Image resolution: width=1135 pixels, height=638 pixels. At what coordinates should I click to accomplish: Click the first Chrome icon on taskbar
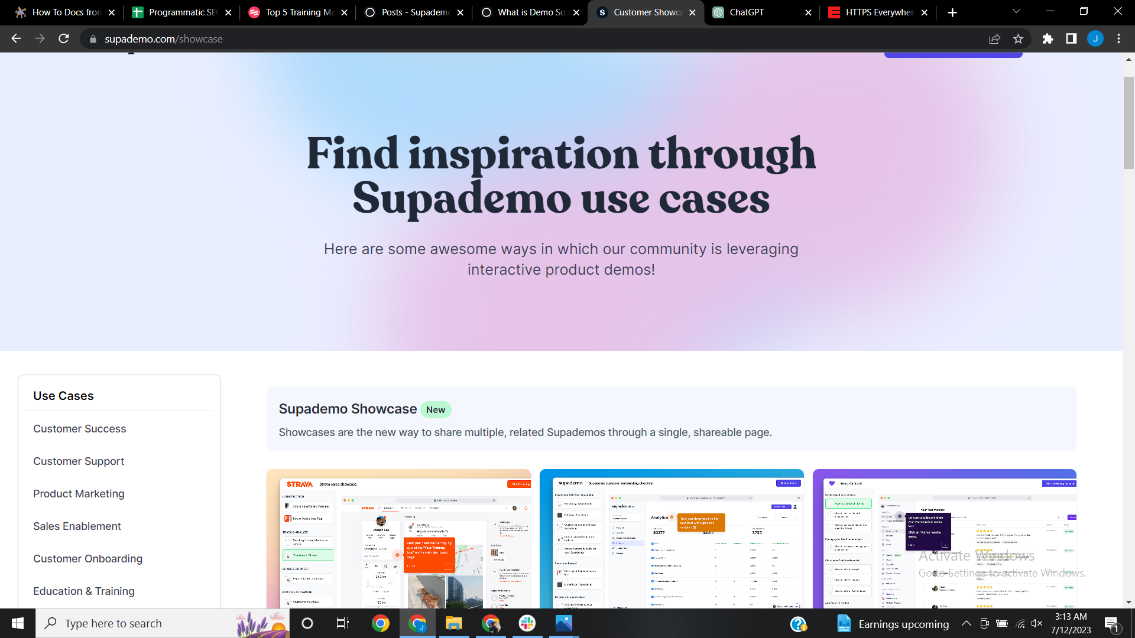point(381,623)
